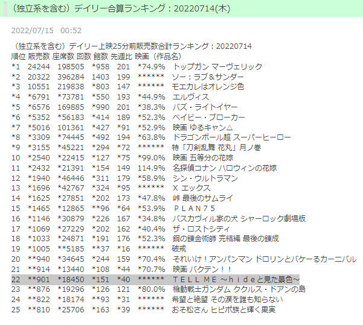Click the post title デイリー合算ランキング：20220714(木)
Viewport: 363px width, 325px height.
(120, 8)
